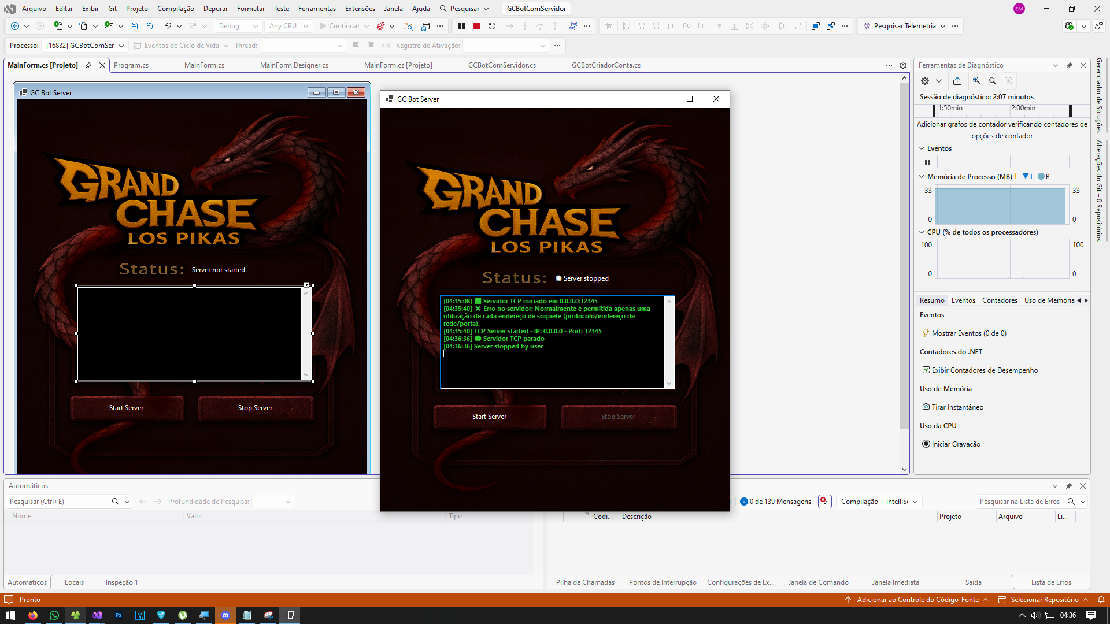Viewport: 1110px width, 624px height.
Task: Open diagnostic tools settings gear
Action: point(925,81)
